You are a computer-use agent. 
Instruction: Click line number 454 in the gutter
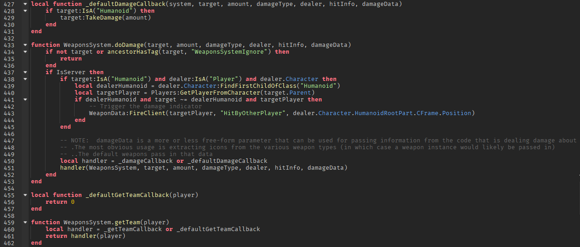pyautogui.click(x=10, y=188)
